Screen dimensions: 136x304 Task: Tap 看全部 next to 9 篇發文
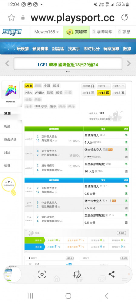coord(70,258)
